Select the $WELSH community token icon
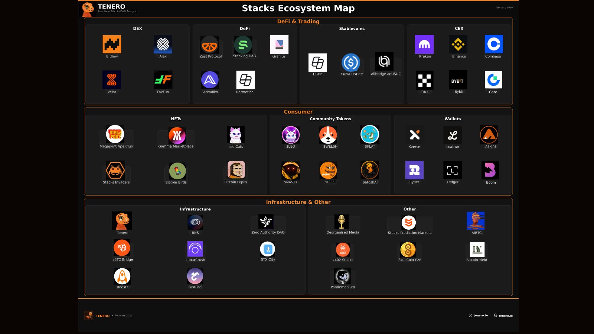This screenshot has height=334, width=594. coord(328,135)
